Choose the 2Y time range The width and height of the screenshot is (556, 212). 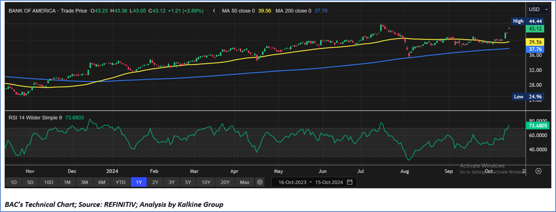click(x=155, y=182)
